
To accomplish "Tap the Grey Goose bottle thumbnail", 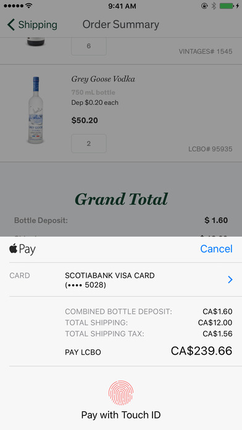I will (36, 110).
